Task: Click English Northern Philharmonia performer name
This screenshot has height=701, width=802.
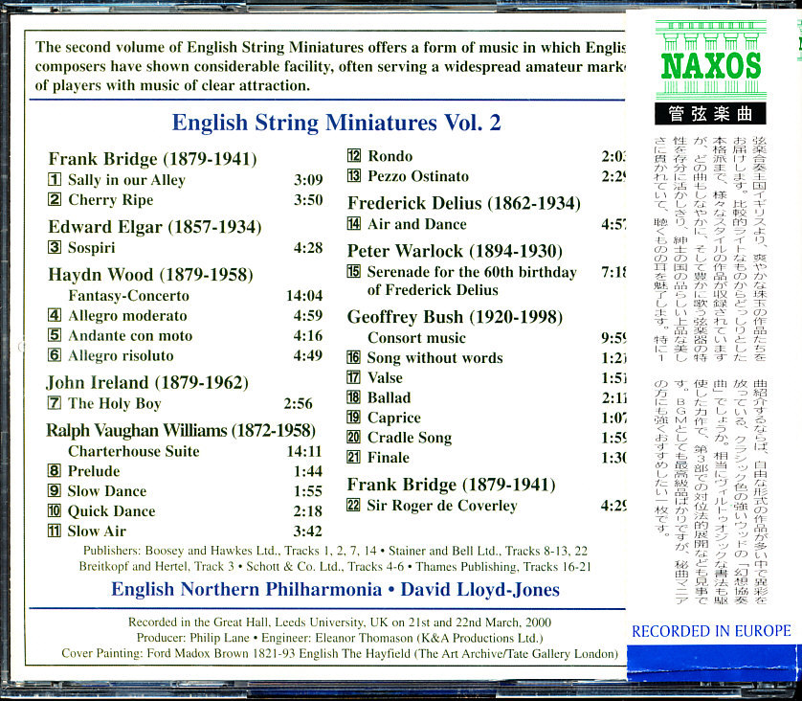Action: click(246, 590)
